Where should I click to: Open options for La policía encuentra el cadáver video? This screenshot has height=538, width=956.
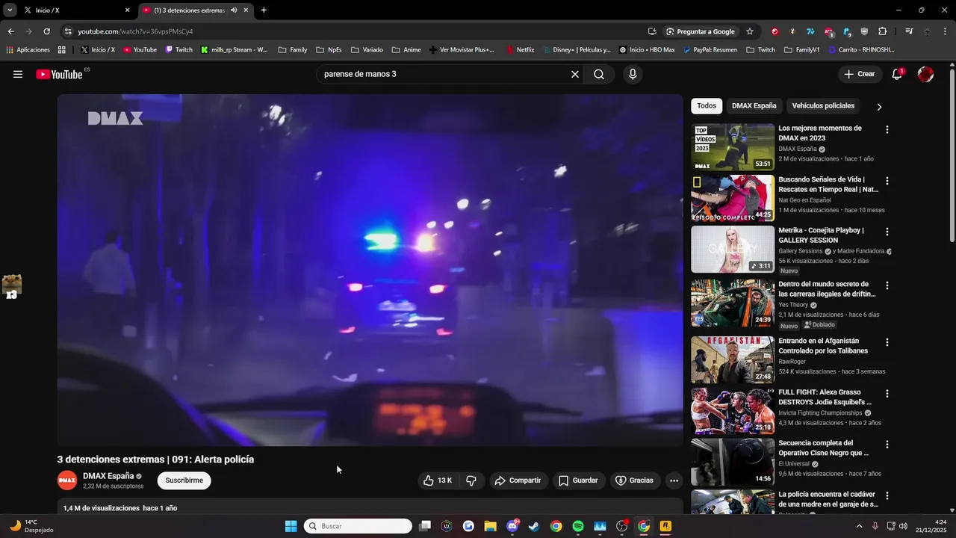(887, 495)
